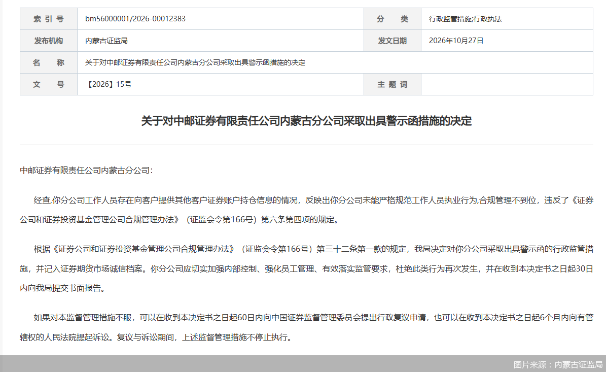Click the document number 【2026】15号
The height and width of the screenshot is (372, 606).
109,84
